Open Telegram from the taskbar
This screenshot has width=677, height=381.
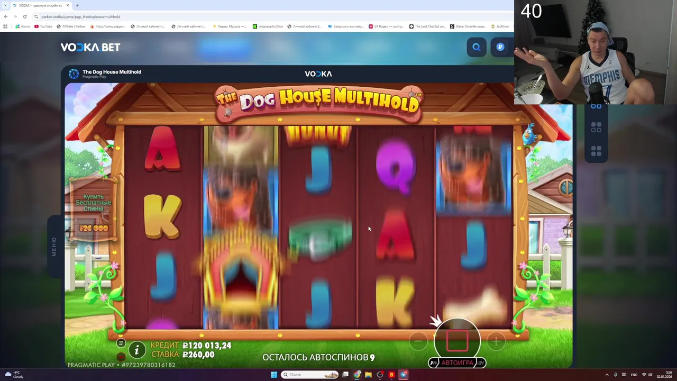[x=404, y=375]
